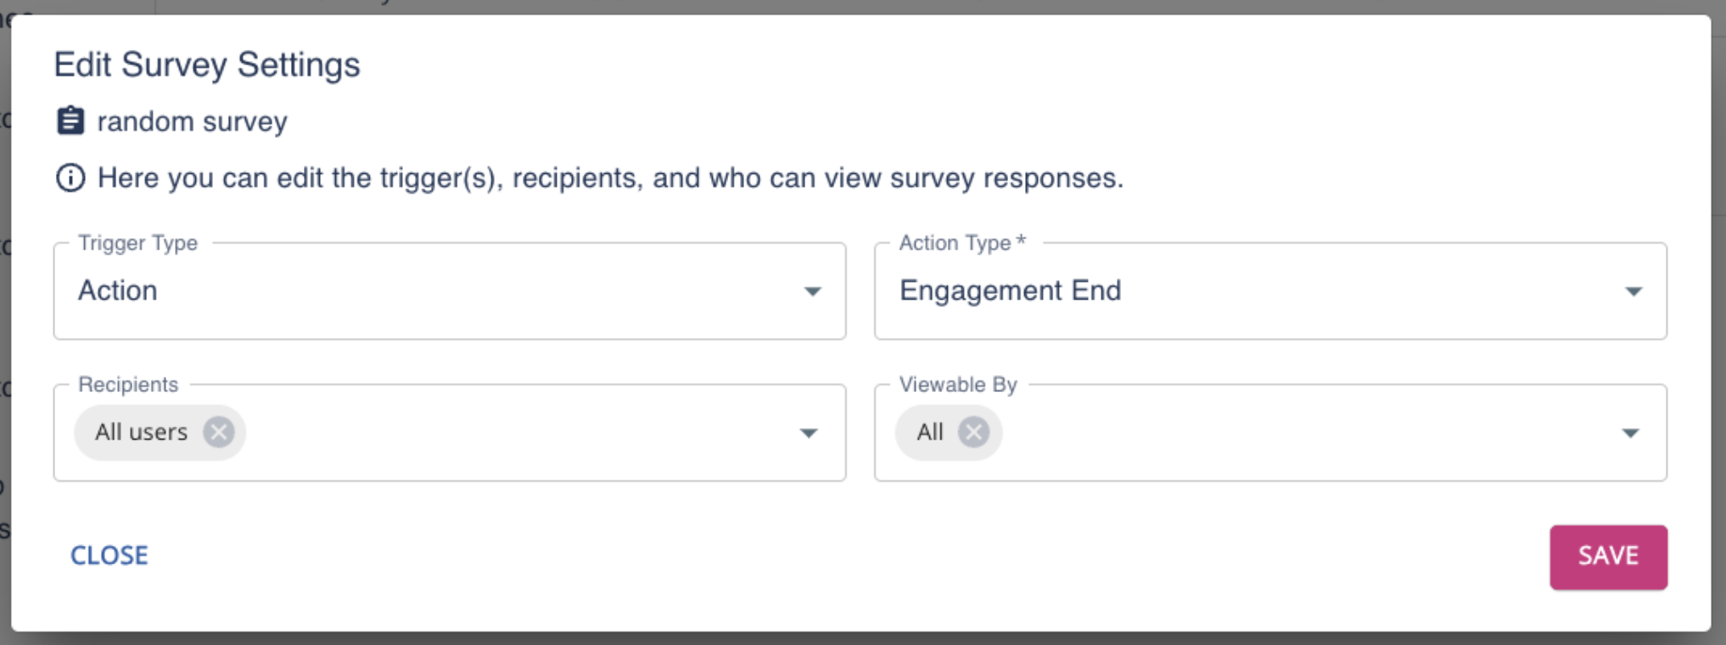This screenshot has height=645, width=1726.
Task: Click the All users chip label
Action: point(141,433)
